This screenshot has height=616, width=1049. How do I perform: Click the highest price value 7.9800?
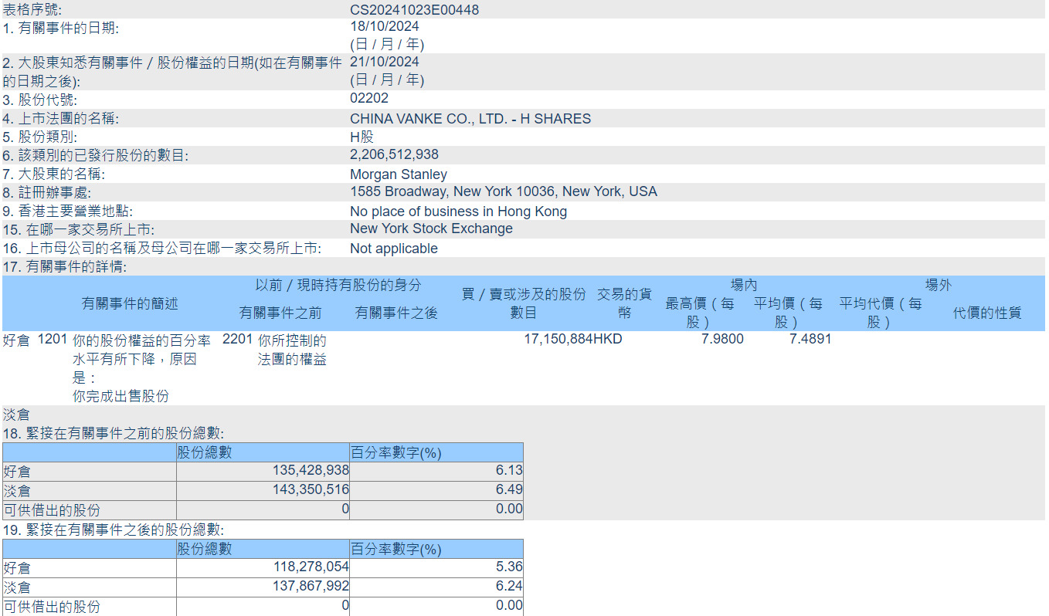tap(722, 339)
